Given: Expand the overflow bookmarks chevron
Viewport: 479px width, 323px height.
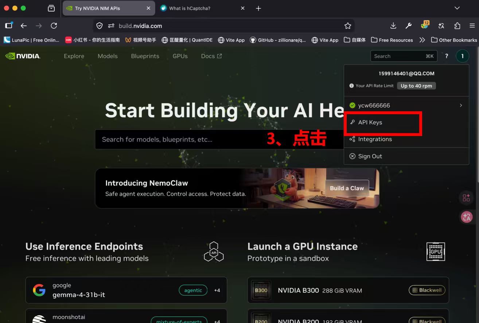Looking at the screenshot, I should coord(422,40).
